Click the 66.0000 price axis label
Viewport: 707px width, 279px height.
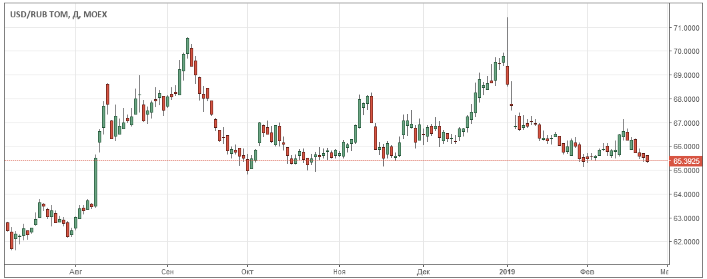point(686,147)
